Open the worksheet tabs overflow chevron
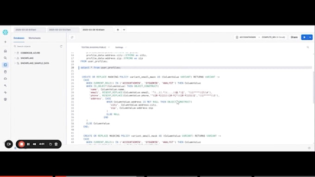Image resolution: width=315 pixels, height=177 pixels. [x=124, y=30]
